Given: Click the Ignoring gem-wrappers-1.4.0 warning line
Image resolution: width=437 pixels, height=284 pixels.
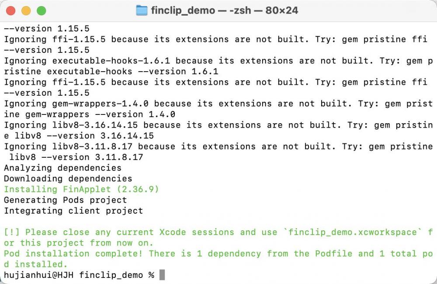Looking at the screenshot, I should pyautogui.click(x=218, y=109).
